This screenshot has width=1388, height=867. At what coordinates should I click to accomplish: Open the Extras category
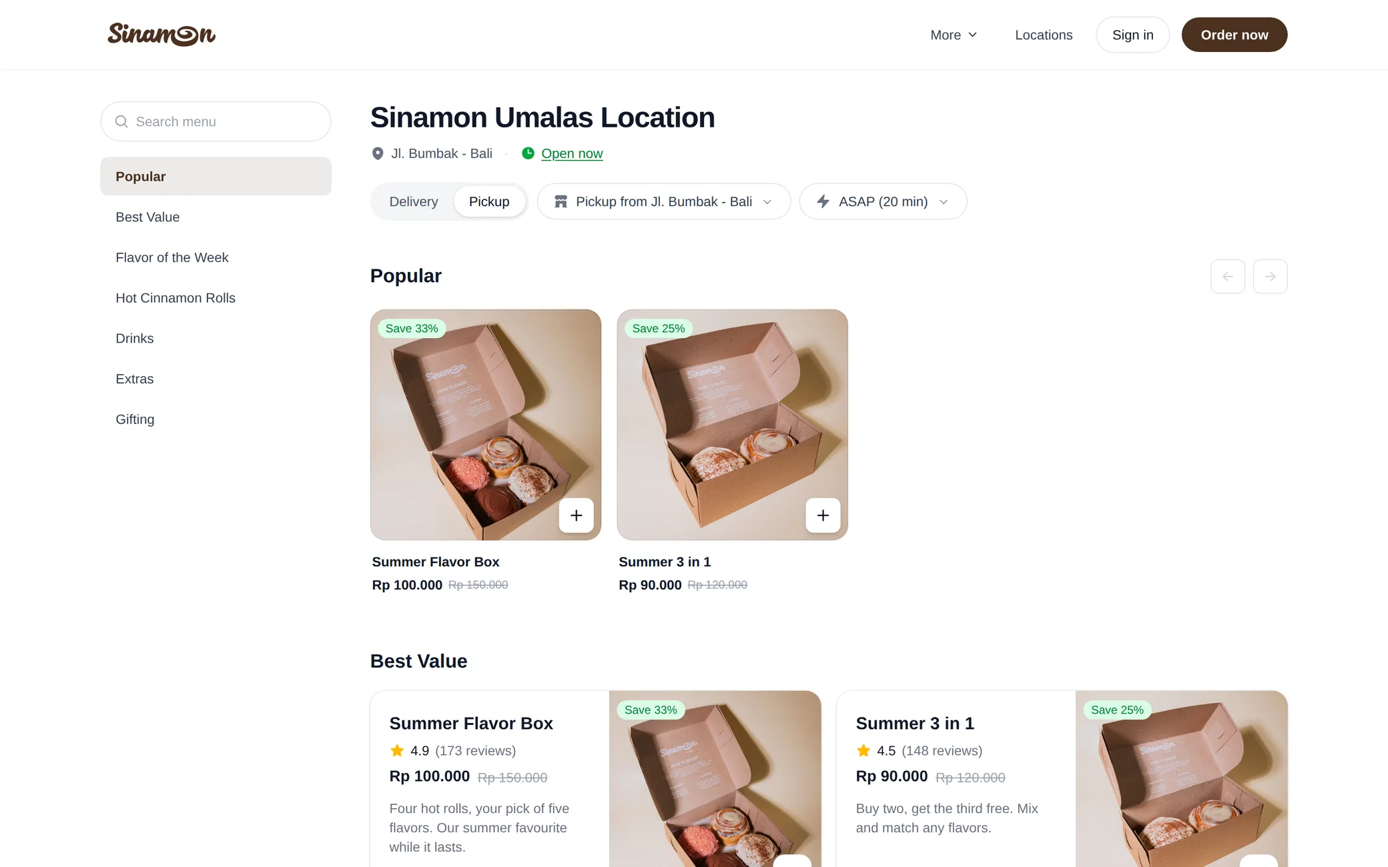(216, 379)
